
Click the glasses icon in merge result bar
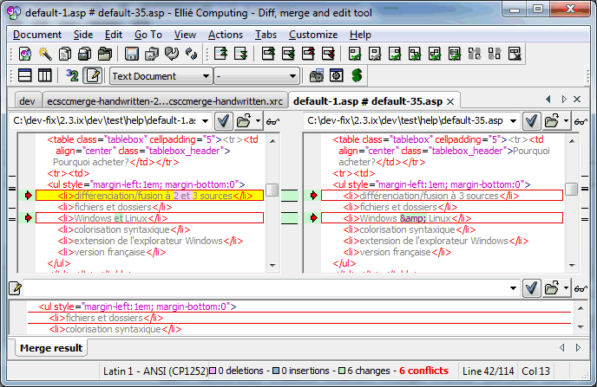pyautogui.click(x=581, y=289)
